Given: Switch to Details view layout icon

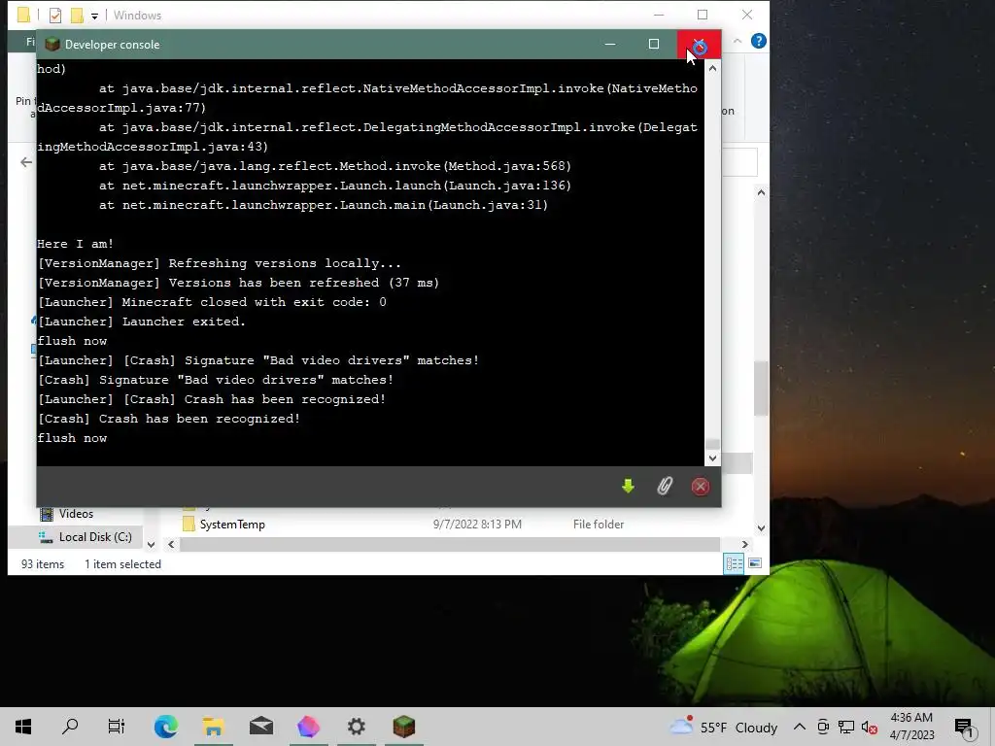Looking at the screenshot, I should coord(735,563).
